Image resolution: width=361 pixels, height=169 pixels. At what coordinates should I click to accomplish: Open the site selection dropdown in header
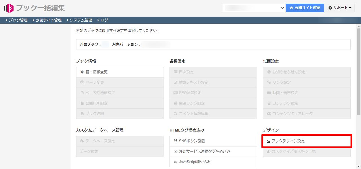[x=254, y=8]
